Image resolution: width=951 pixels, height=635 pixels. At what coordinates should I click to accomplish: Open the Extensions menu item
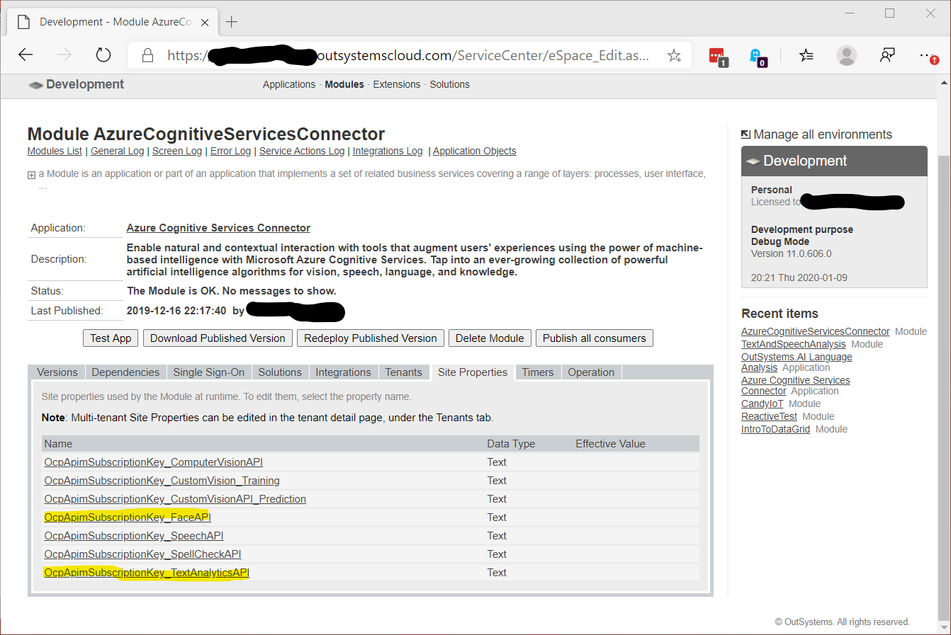click(x=397, y=84)
